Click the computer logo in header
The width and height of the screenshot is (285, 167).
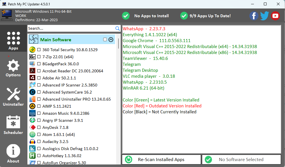point(7,16)
